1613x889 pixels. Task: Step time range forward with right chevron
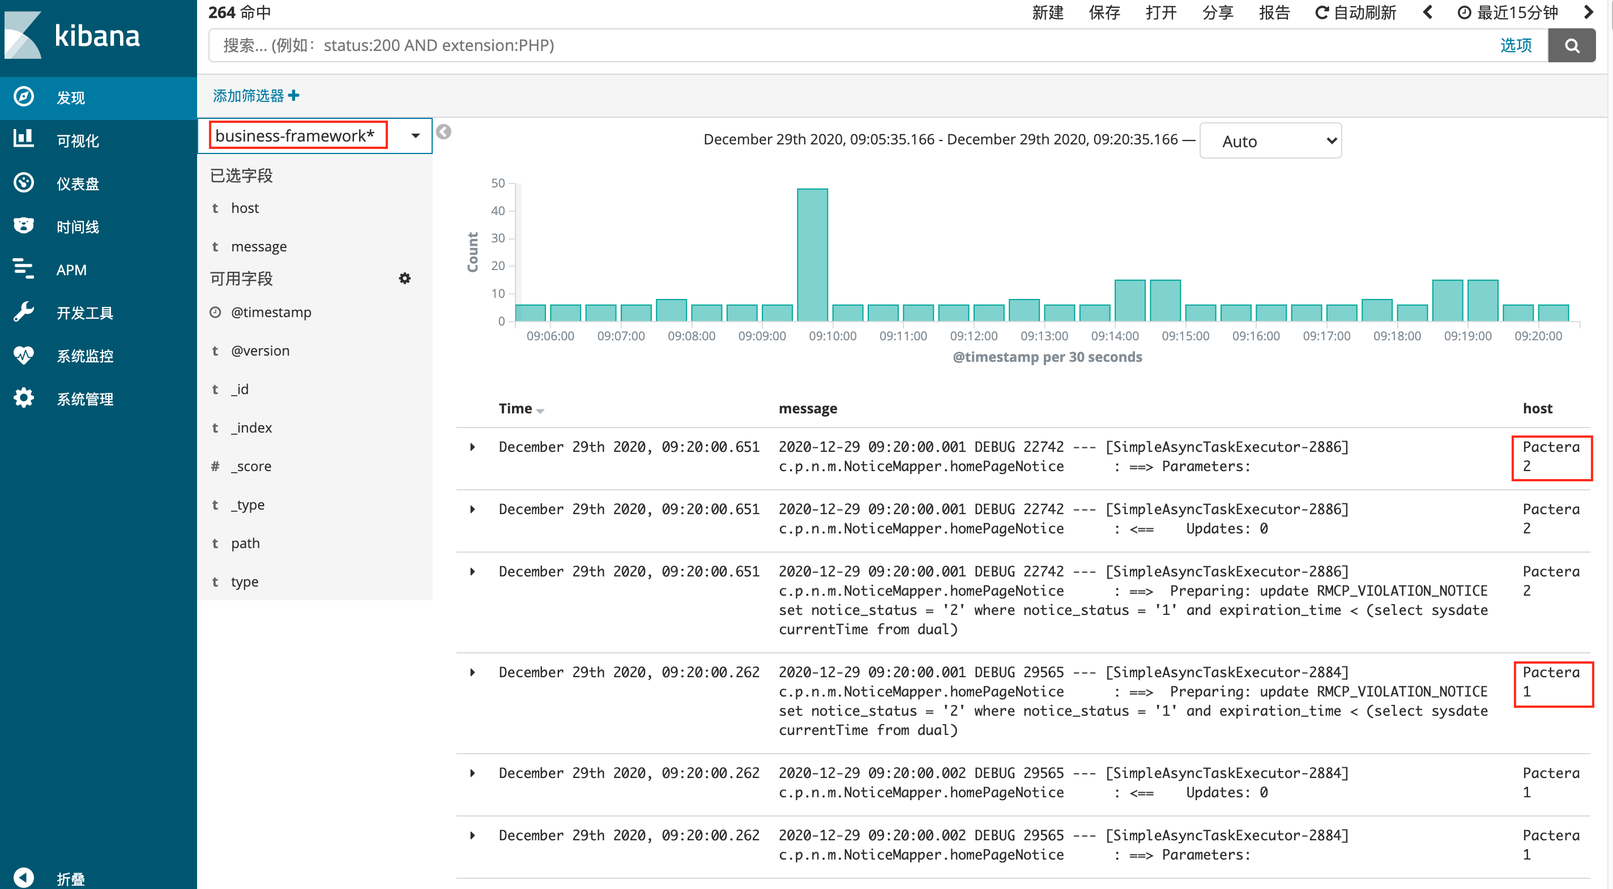pyautogui.click(x=1588, y=12)
